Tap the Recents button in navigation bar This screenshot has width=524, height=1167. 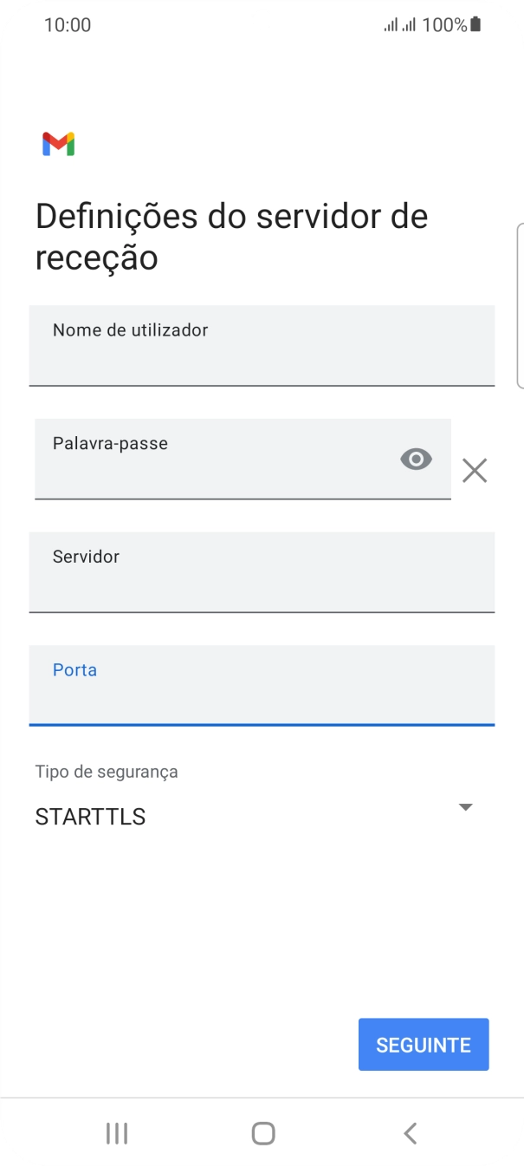[x=116, y=1132]
